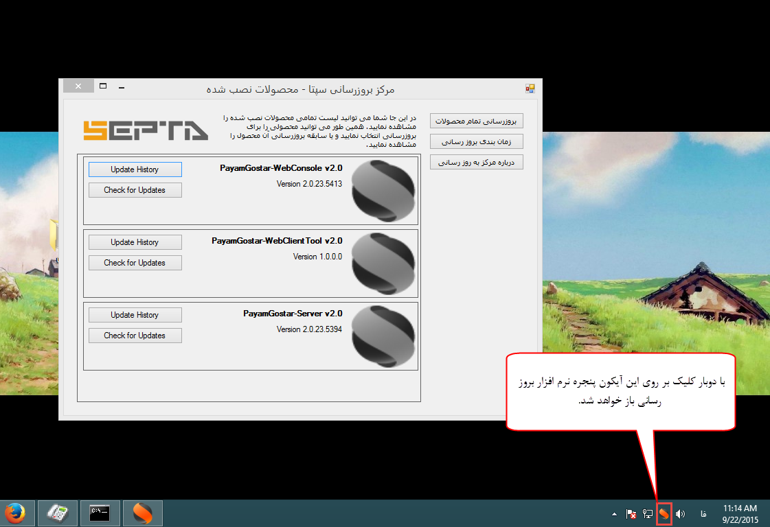Screen dimensions: 770x527
Task: Click the Version 1.0.0.0 text
Action: (x=318, y=256)
